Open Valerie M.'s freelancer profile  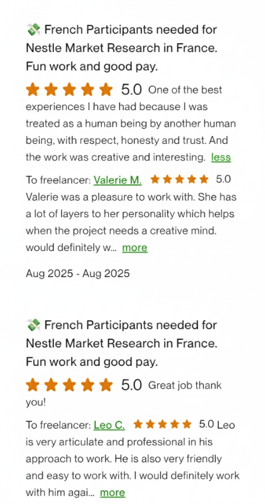click(118, 180)
